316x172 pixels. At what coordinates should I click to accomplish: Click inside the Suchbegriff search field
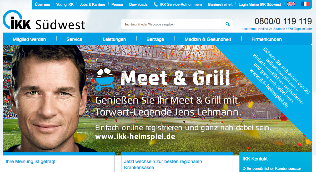pos(172,24)
